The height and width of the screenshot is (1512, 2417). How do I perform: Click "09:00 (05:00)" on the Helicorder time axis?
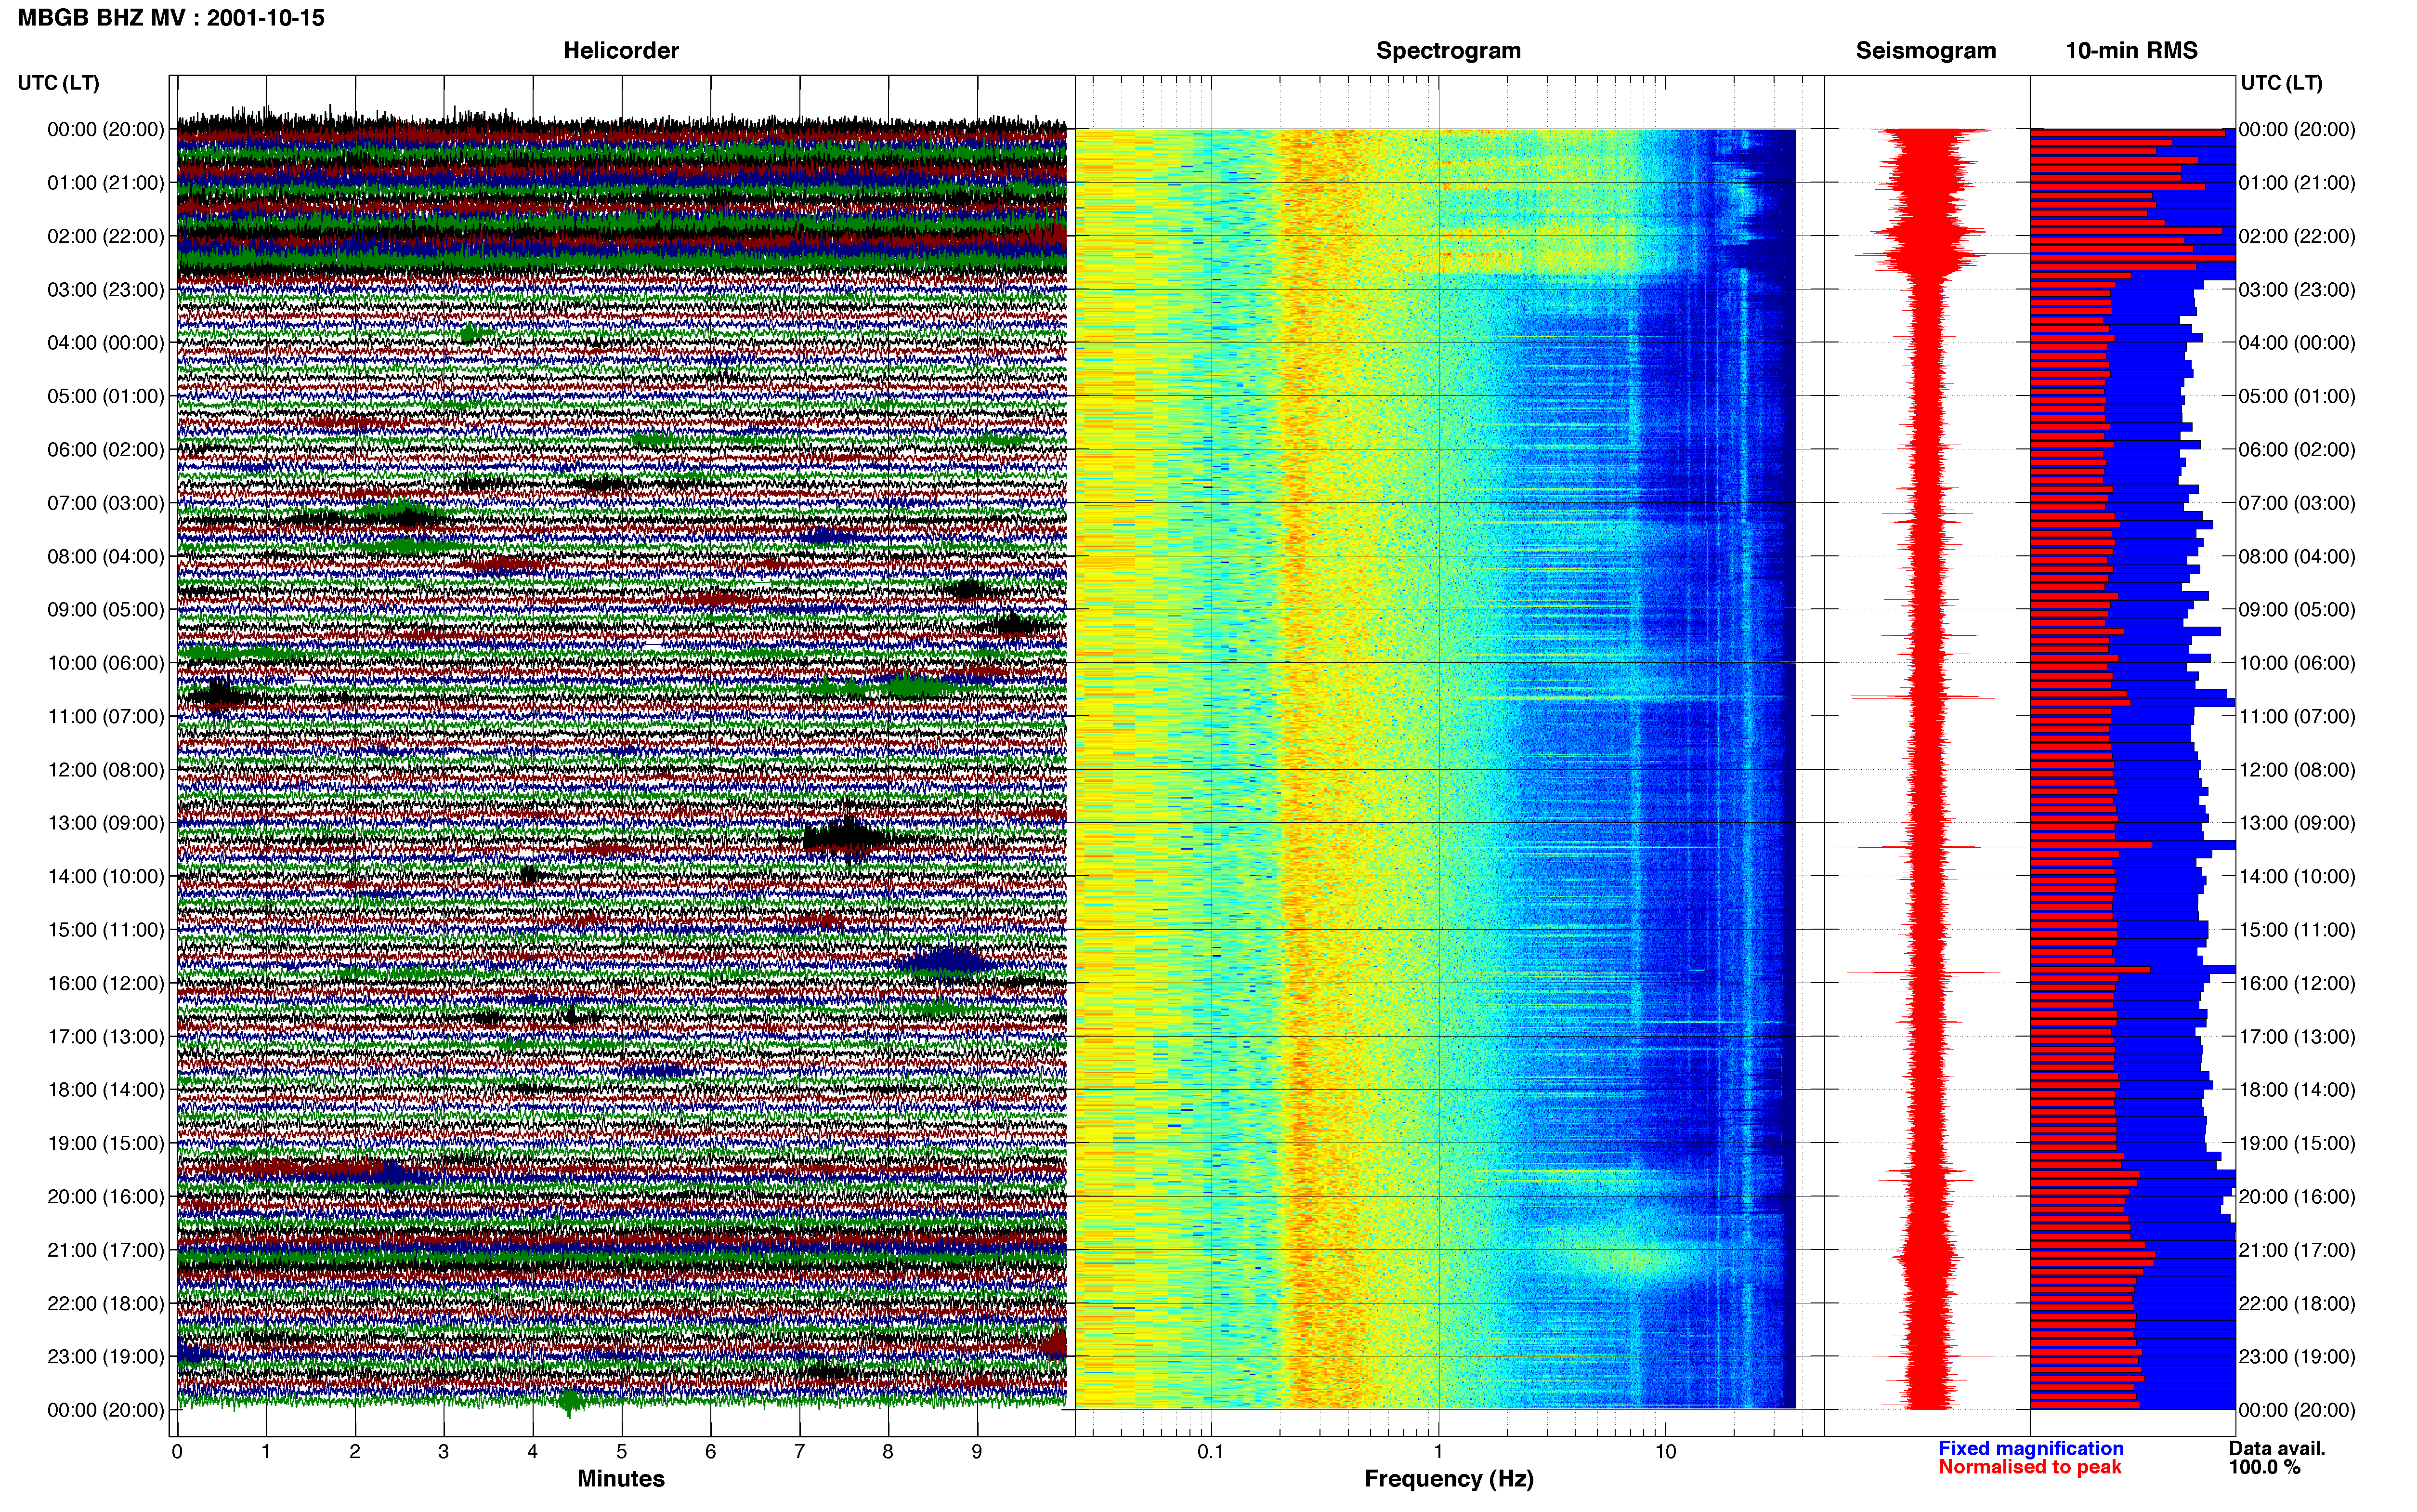pos(105,610)
